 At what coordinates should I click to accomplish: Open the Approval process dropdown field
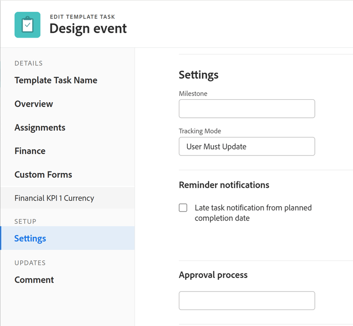(x=247, y=301)
